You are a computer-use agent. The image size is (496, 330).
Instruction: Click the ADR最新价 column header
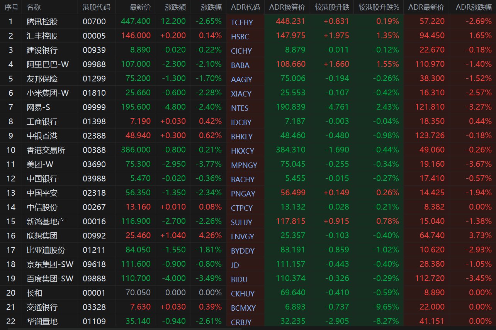point(426,7)
